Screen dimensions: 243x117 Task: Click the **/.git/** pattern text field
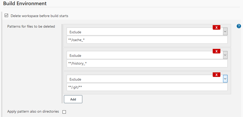click(147, 87)
